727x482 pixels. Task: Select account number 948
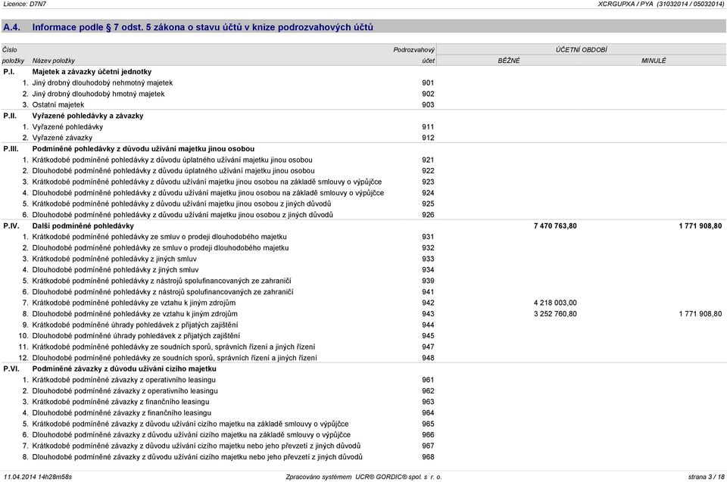click(x=428, y=358)
